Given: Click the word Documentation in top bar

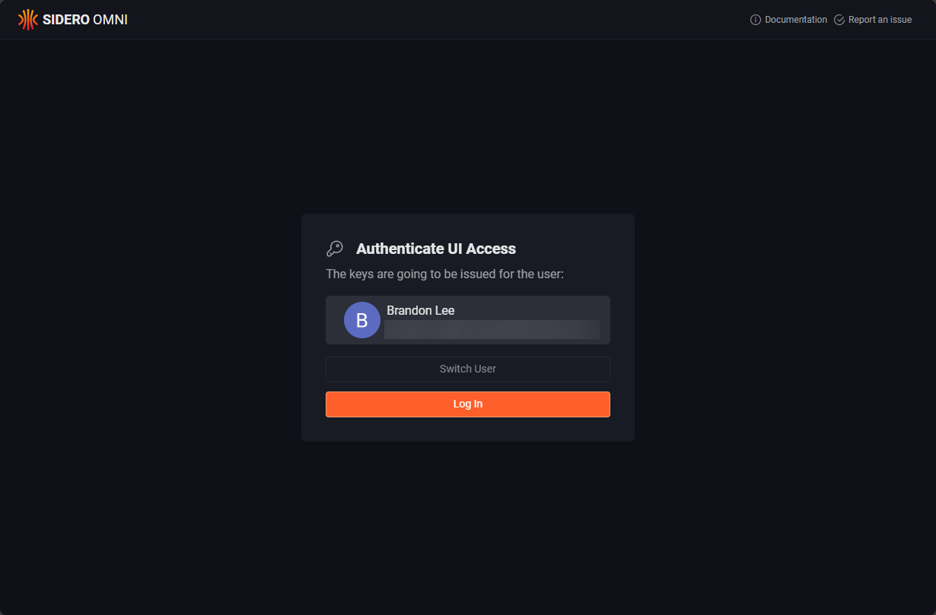Looking at the screenshot, I should click(x=796, y=20).
